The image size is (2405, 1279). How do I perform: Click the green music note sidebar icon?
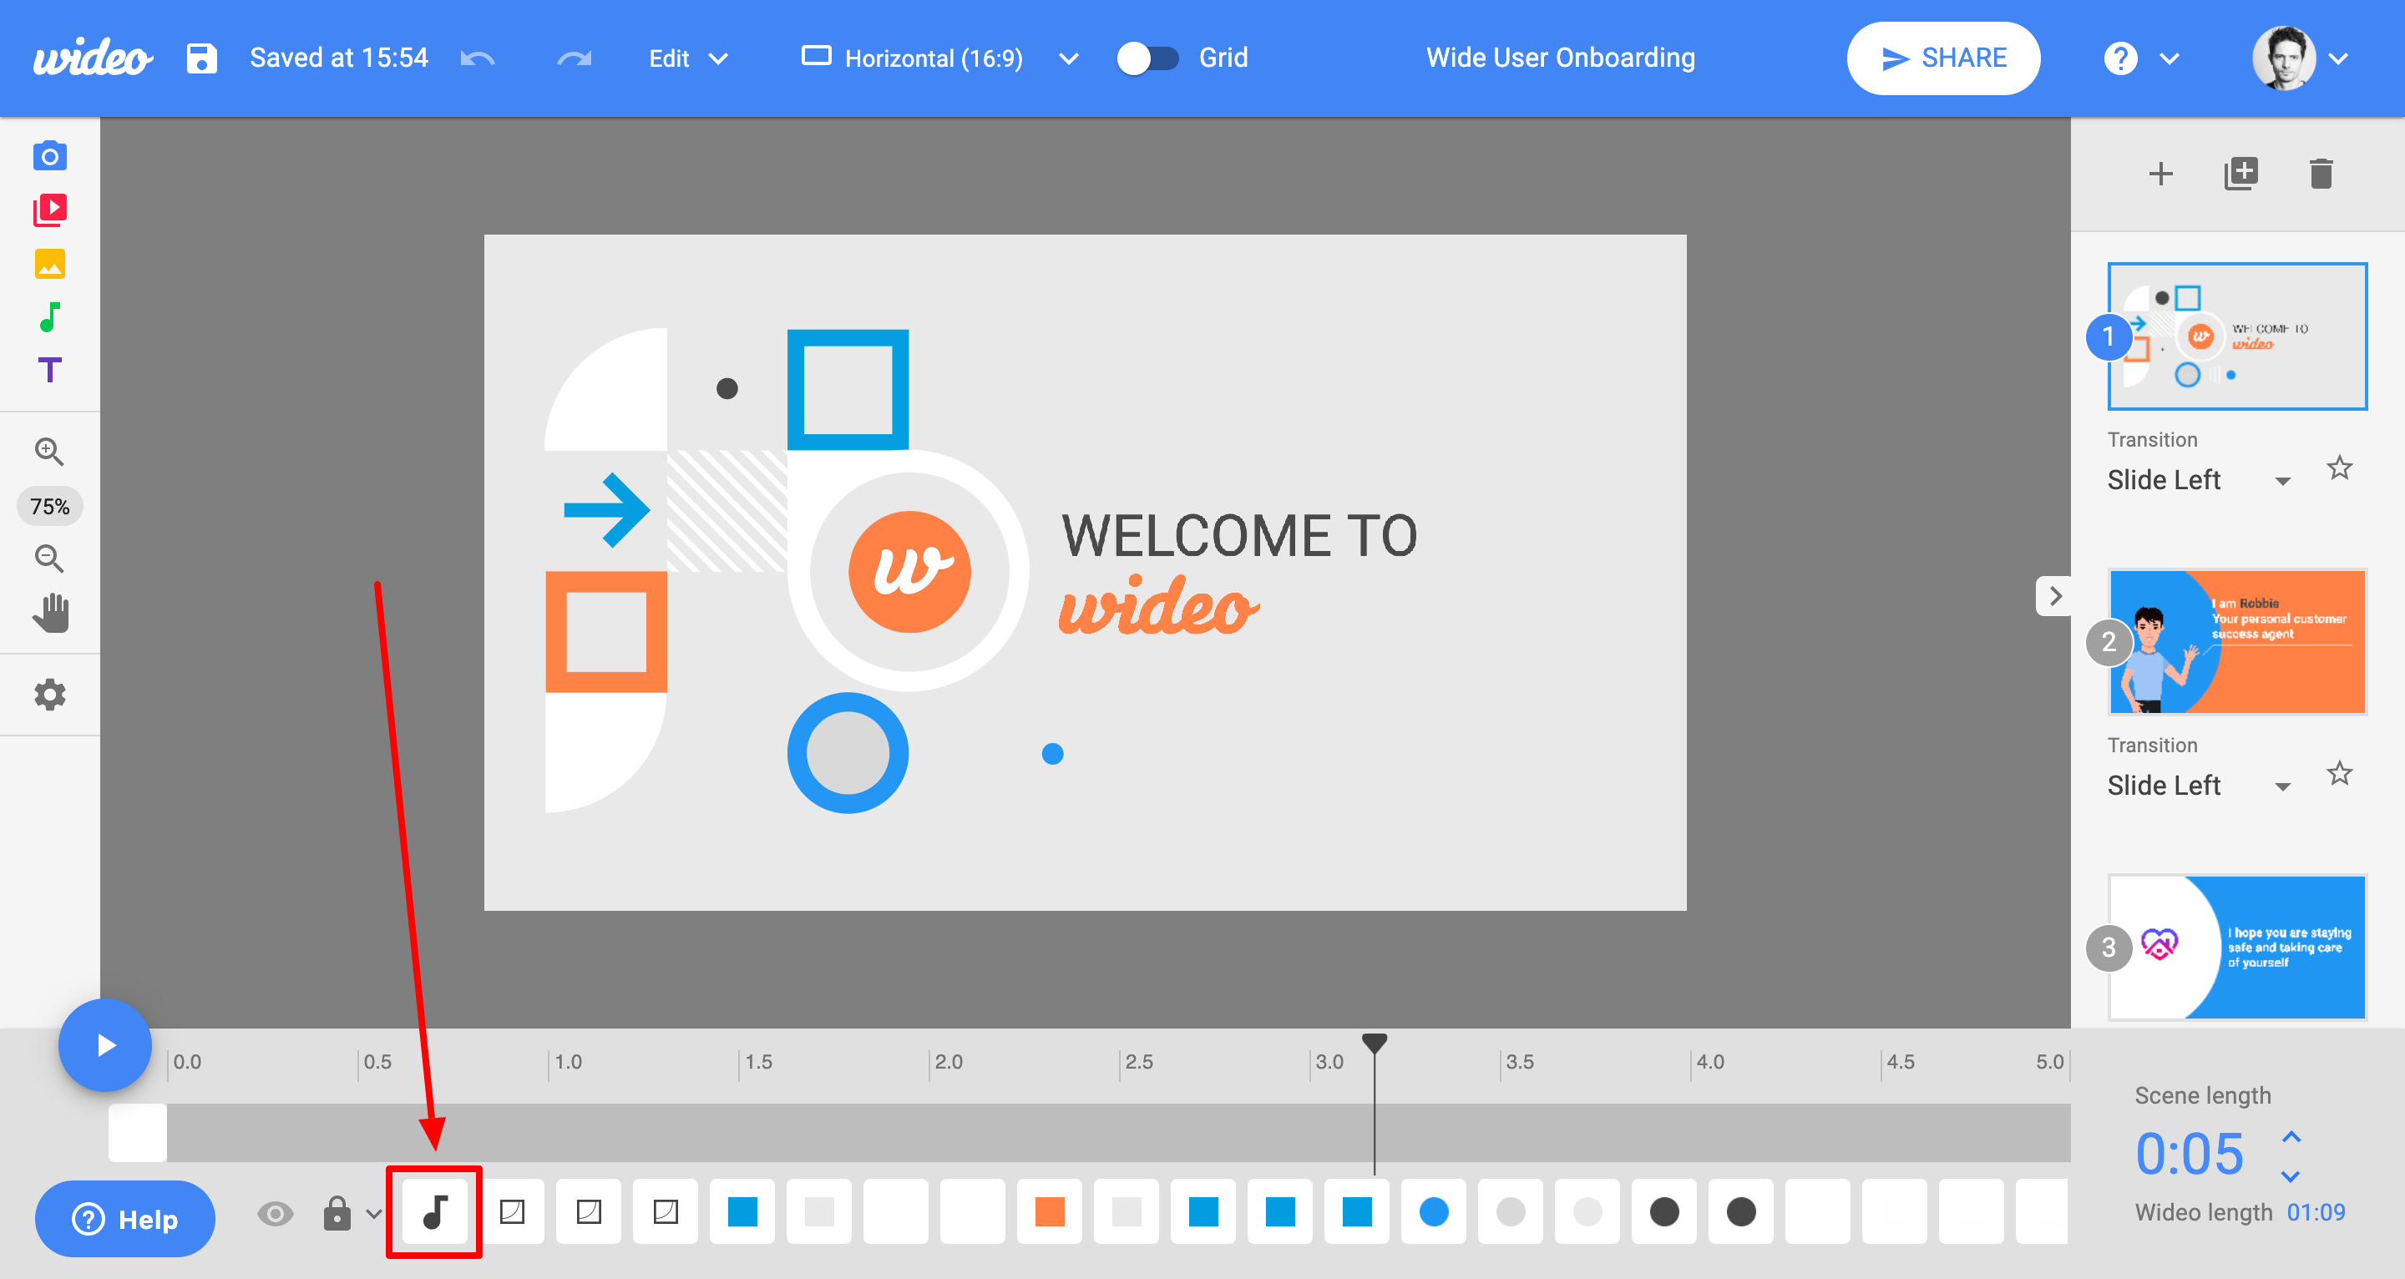coord(49,317)
